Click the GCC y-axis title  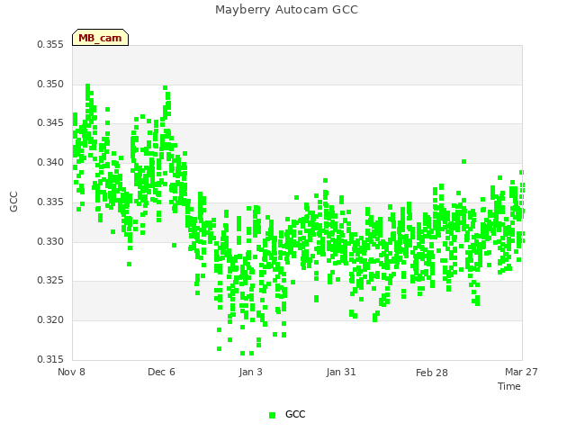(13, 202)
